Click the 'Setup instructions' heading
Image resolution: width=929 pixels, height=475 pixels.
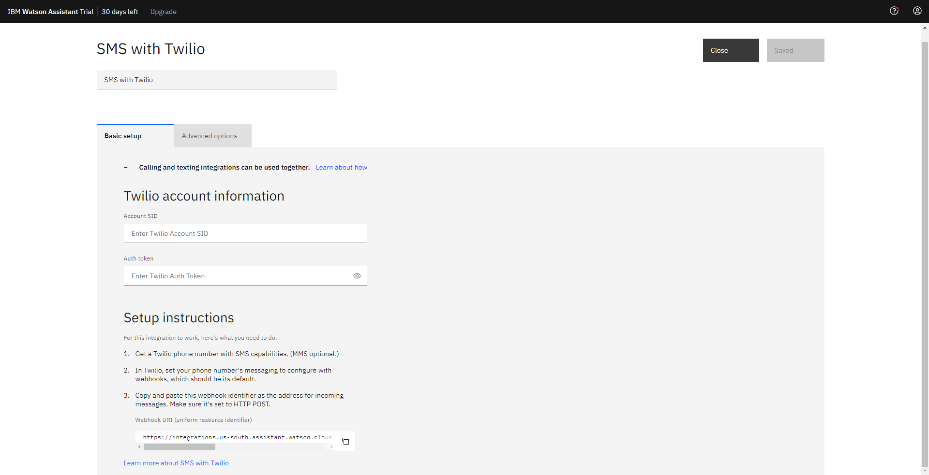[x=179, y=318]
